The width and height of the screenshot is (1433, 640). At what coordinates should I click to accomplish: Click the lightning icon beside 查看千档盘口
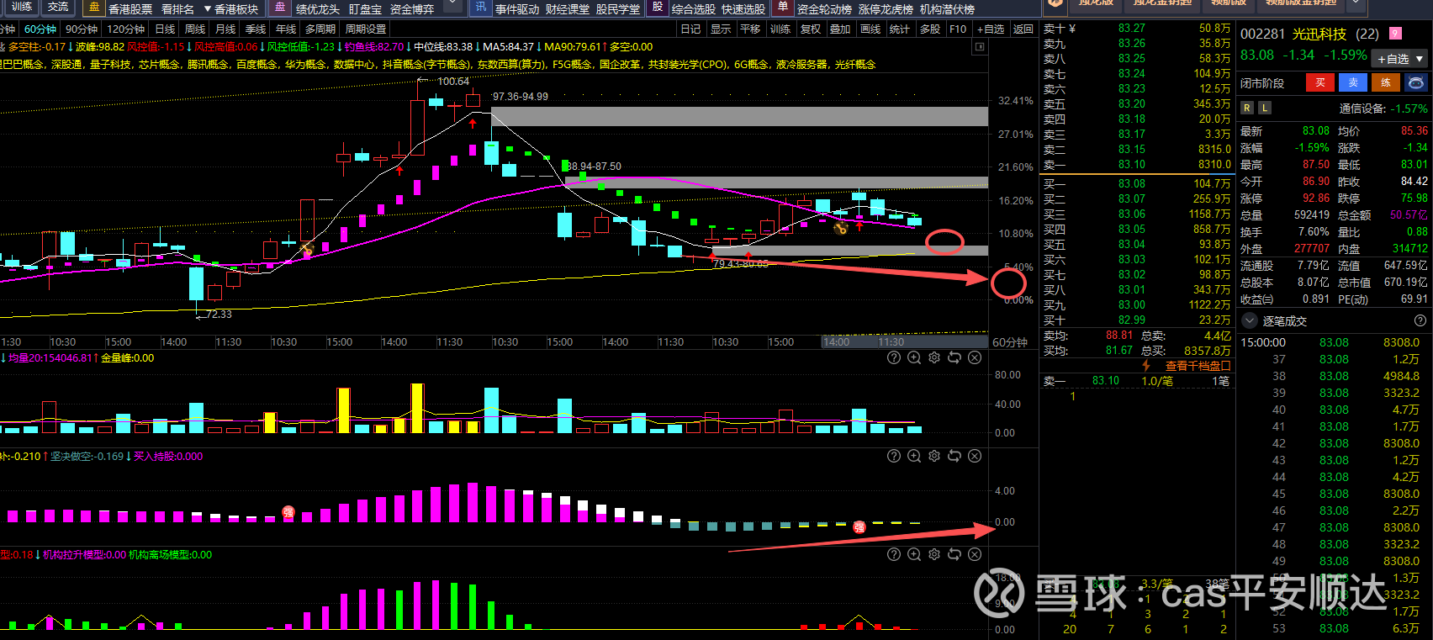[x=1146, y=366]
